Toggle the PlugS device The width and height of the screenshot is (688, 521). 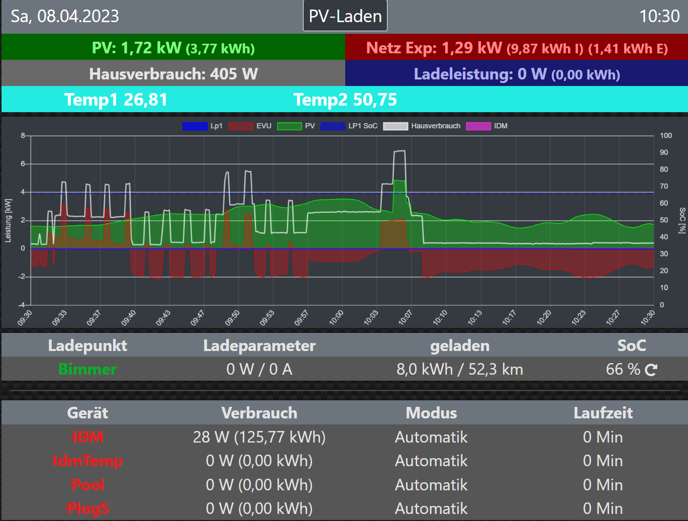(87, 508)
